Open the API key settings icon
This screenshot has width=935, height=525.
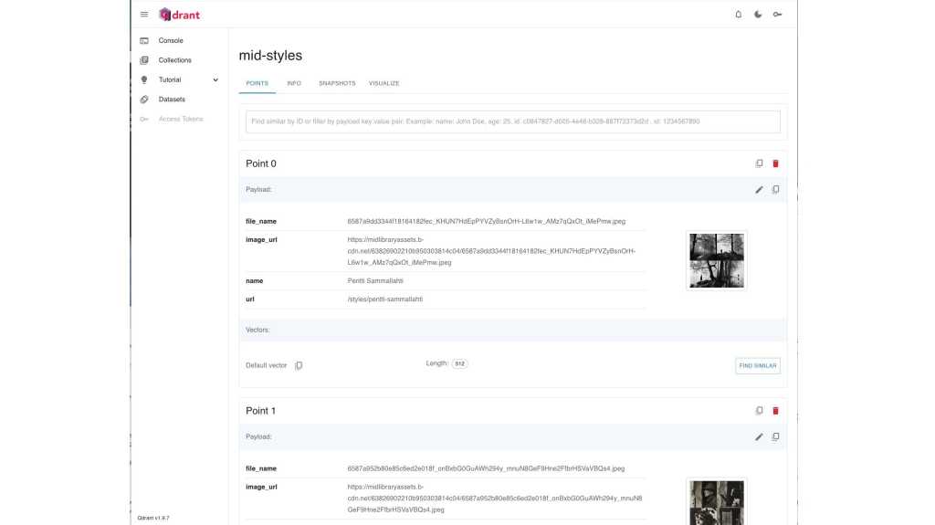(777, 15)
